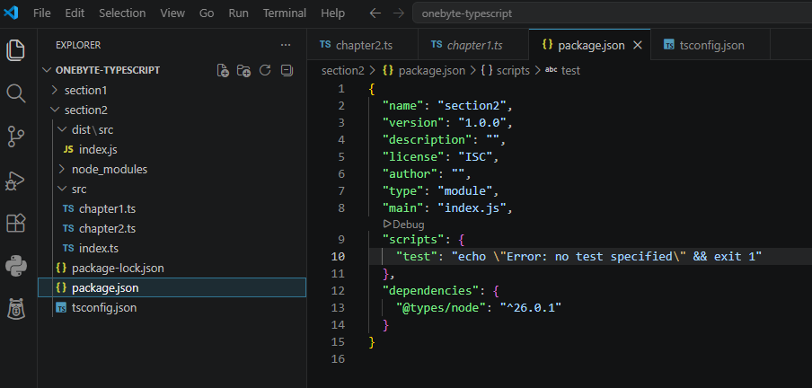Open the Python icon in activity bar
This screenshot has height=388, width=812.
pyautogui.click(x=15, y=266)
